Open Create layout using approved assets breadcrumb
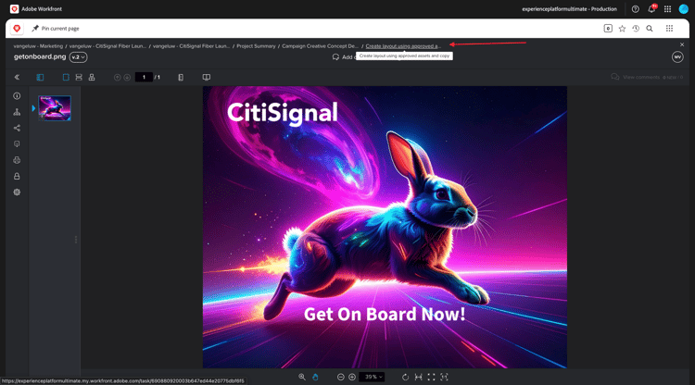This screenshot has width=695, height=385. pos(403,46)
